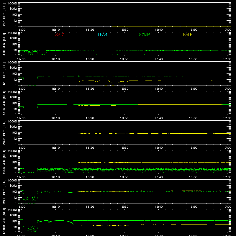
Task: Click the yellow PALE station label
Action: coord(188,35)
